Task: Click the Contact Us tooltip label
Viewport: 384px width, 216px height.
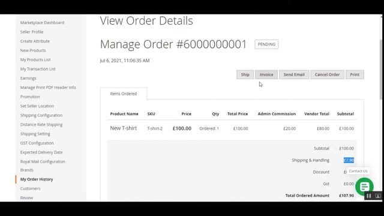Action: coord(358,171)
